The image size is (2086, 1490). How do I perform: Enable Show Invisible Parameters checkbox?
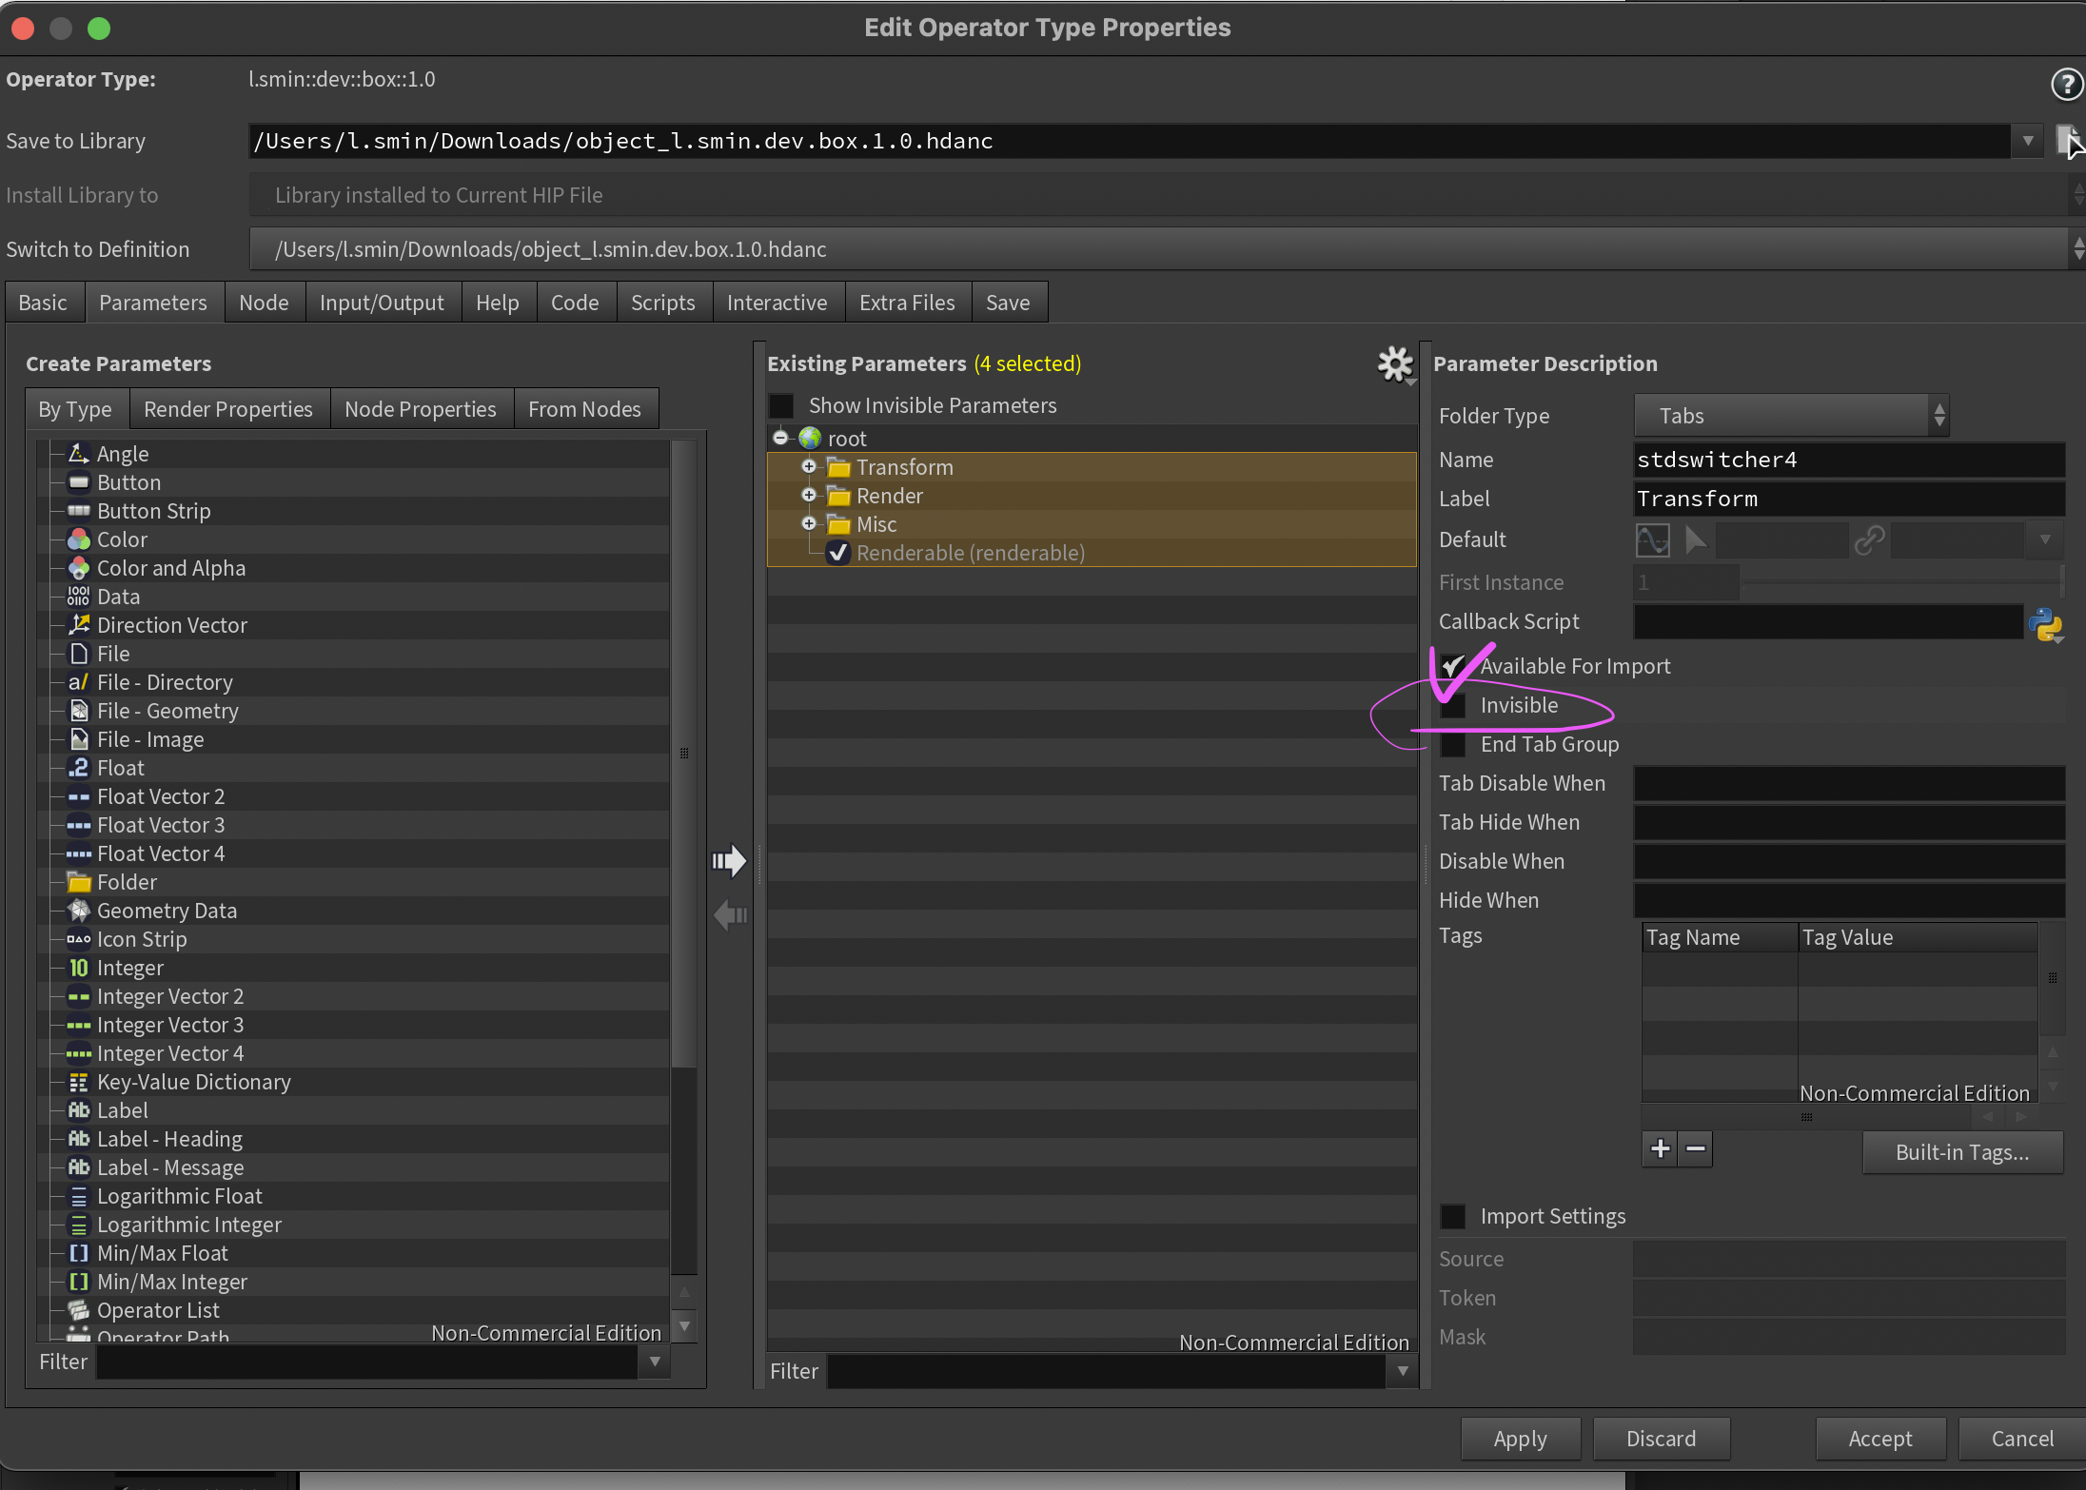(782, 406)
